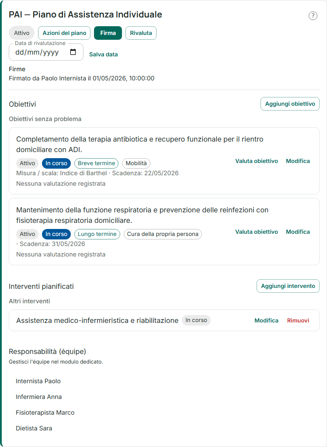
Task: Open Azioni del piano menu
Action: point(64,33)
